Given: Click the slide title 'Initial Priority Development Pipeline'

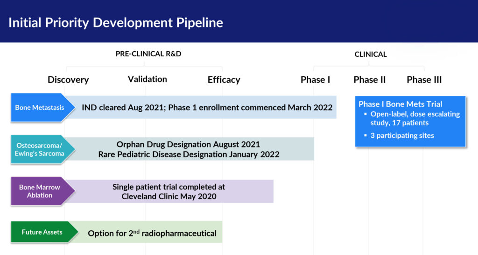Looking at the screenshot, I should (116, 23).
